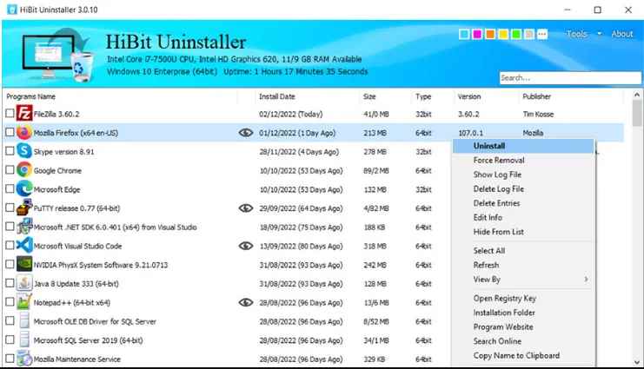Click the Skype version 8.91 icon
The width and height of the screenshot is (644, 369).
coord(25,151)
